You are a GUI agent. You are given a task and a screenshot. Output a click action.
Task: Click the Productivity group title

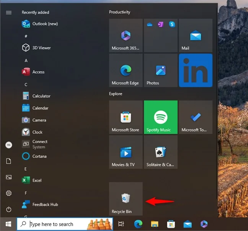(119, 12)
